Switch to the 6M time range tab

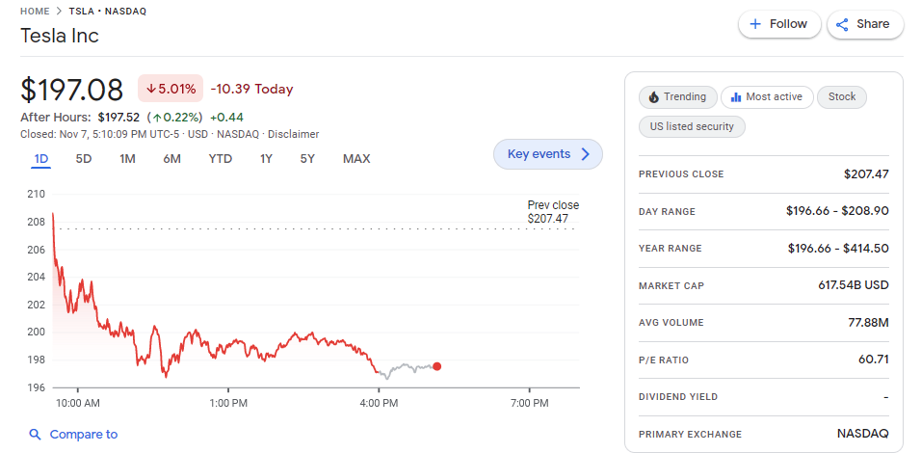(x=171, y=159)
